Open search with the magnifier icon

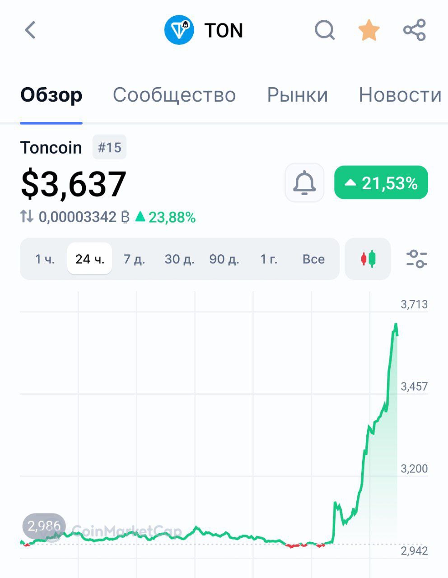pyautogui.click(x=325, y=30)
